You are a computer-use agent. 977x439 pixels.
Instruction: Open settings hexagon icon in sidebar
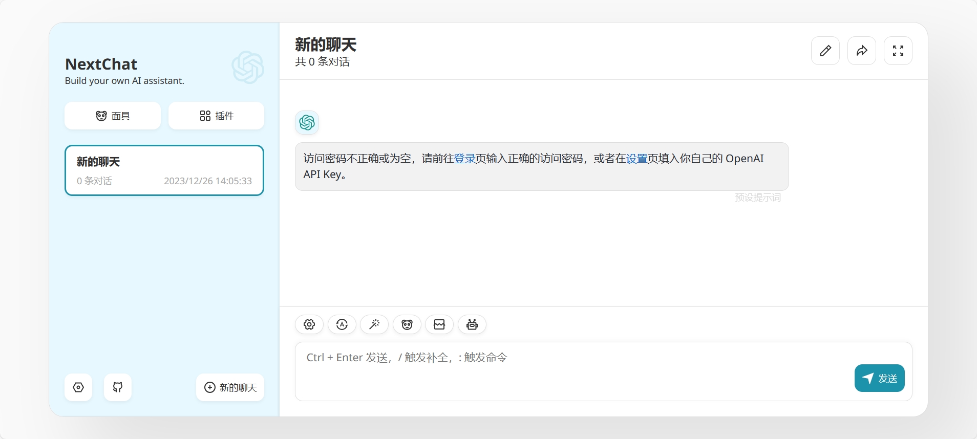78,387
